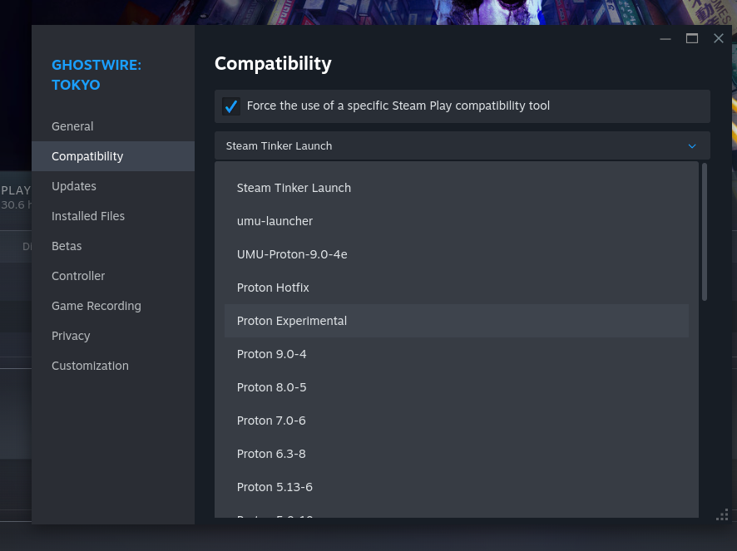Screen dimensions: 737x551
Task: Close the properties window
Action: coord(718,38)
